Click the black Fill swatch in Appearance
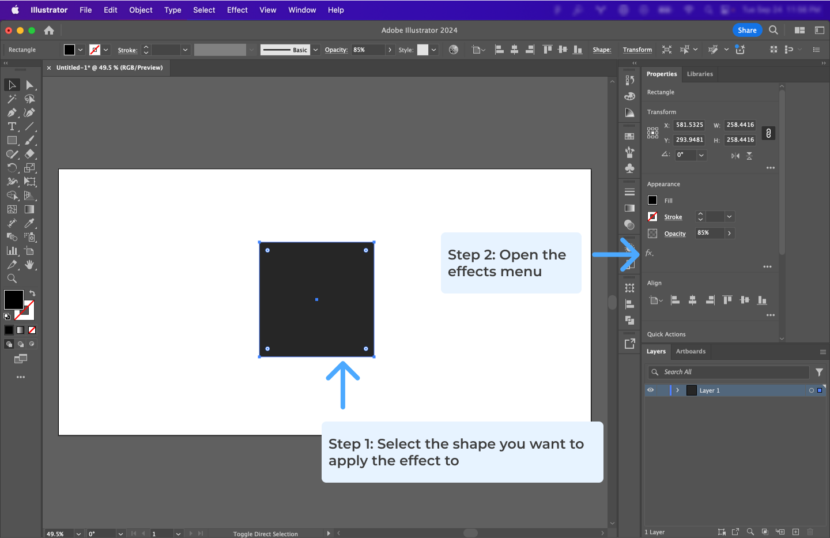This screenshot has height=538, width=830. (x=652, y=200)
